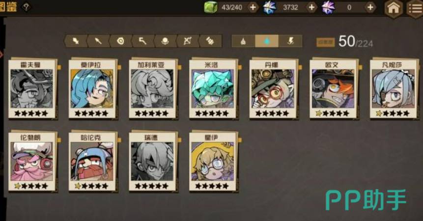Choose the hammer class filter icon
The image size is (423, 221).
tap(142, 41)
